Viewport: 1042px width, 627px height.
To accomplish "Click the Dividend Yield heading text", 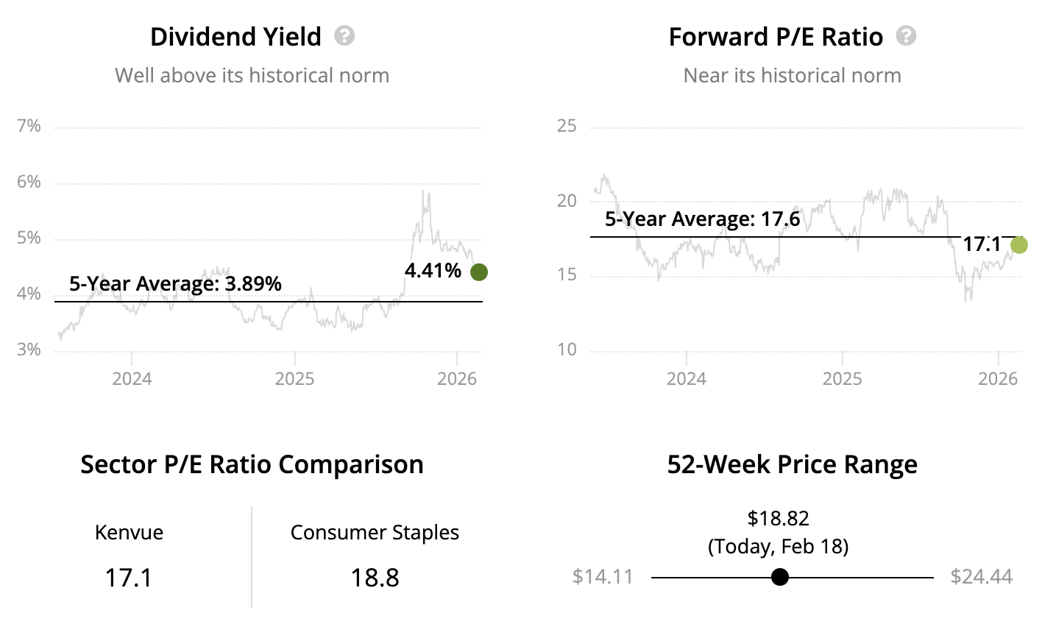I will click(x=235, y=37).
